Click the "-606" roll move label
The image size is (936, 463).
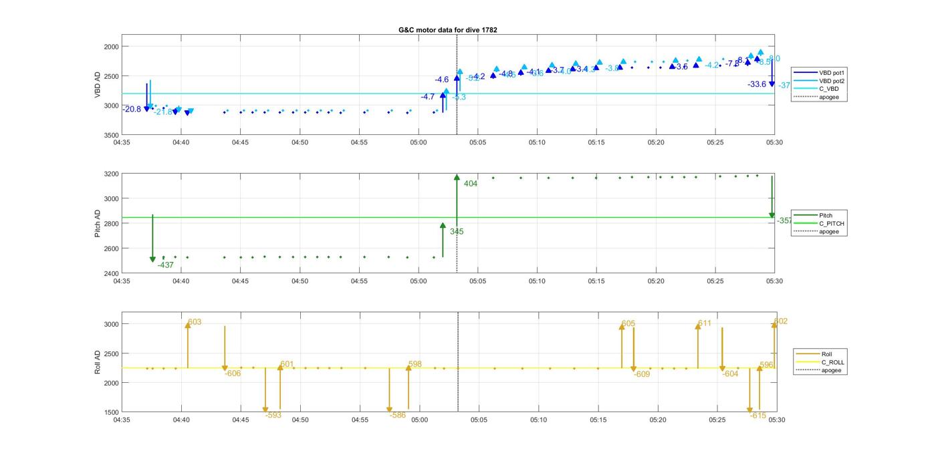pyautogui.click(x=233, y=373)
